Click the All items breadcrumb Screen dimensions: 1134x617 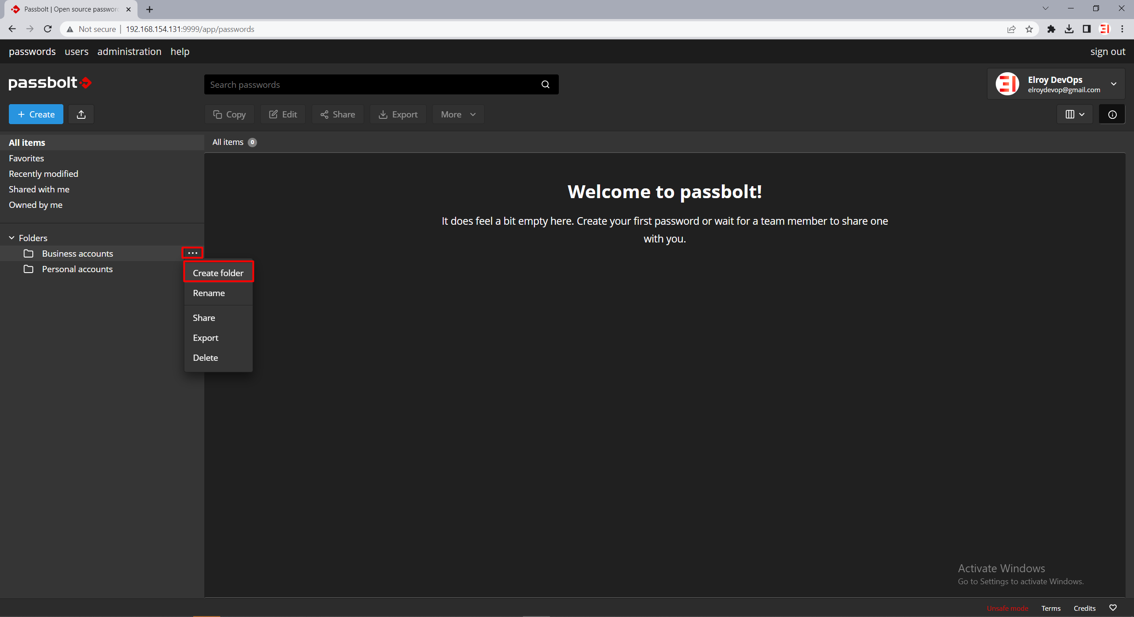pyautogui.click(x=228, y=142)
